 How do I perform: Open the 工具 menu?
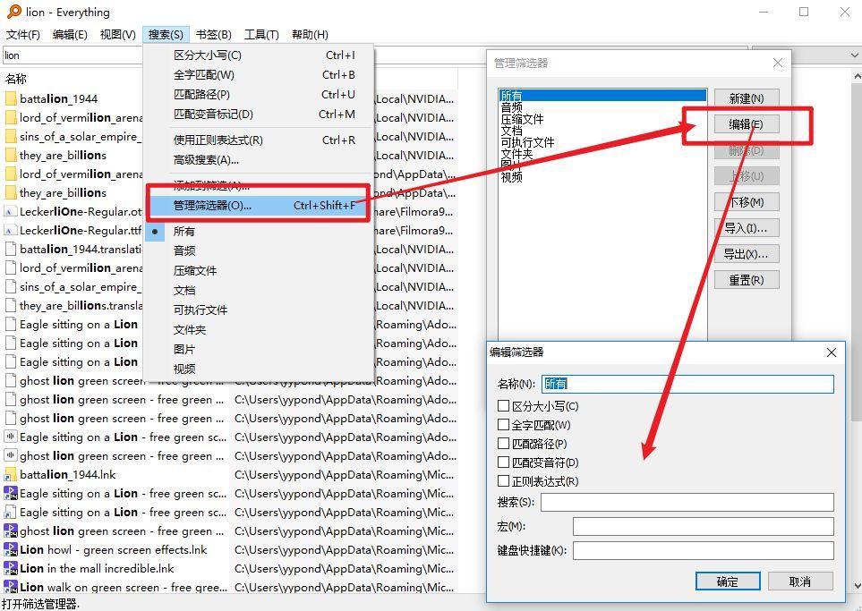pyautogui.click(x=260, y=34)
